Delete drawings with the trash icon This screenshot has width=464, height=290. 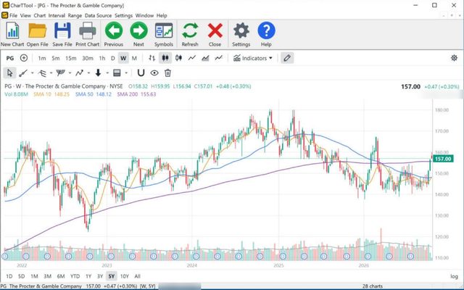(167, 72)
